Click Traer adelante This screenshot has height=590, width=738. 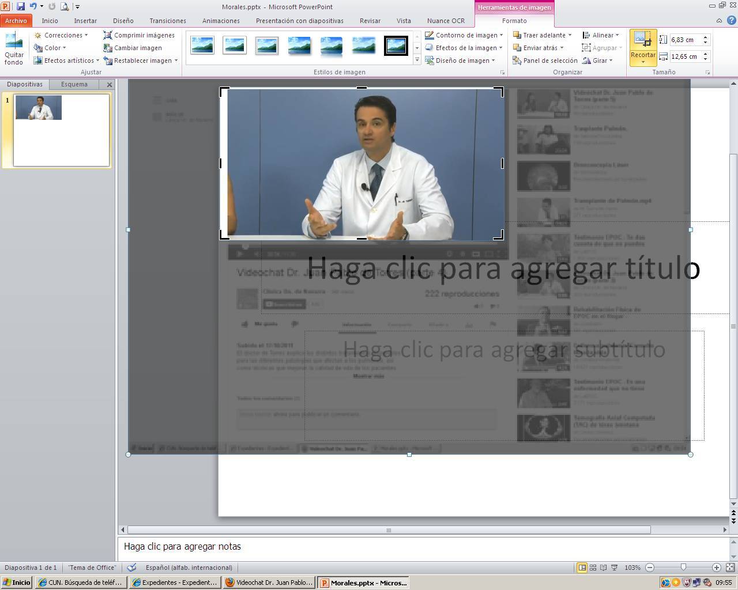(x=542, y=35)
